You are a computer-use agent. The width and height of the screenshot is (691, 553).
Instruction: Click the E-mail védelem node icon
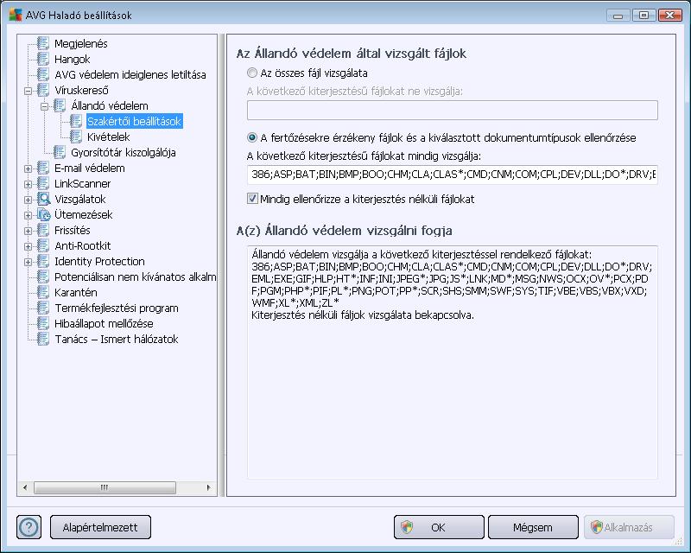[43, 168]
